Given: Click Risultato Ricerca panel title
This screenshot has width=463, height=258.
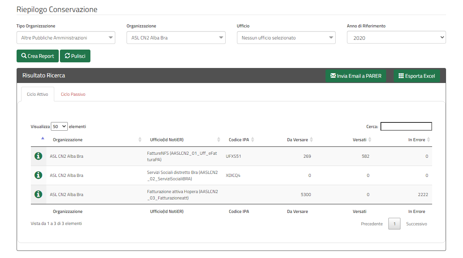Looking at the screenshot, I should pyautogui.click(x=44, y=75).
